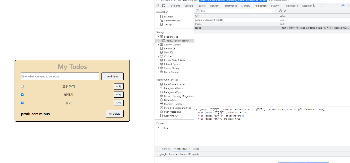Select IndexedDB in the Storage section
Screen dimensions: 350x163
coord(170,49)
